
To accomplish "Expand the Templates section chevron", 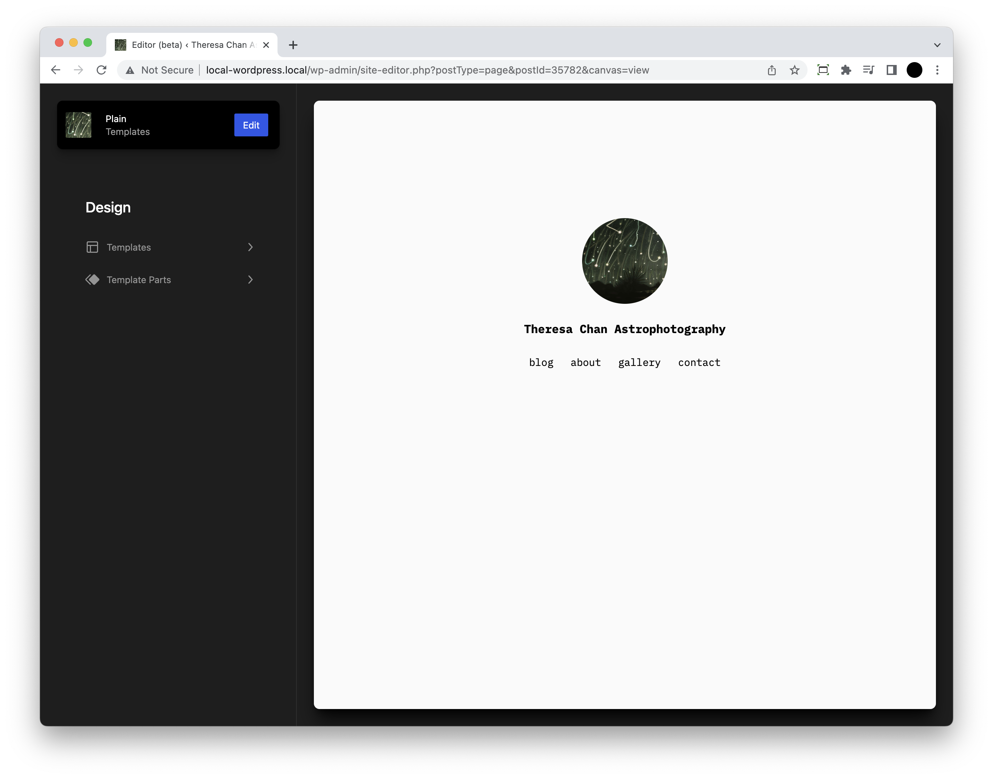I will [x=251, y=247].
